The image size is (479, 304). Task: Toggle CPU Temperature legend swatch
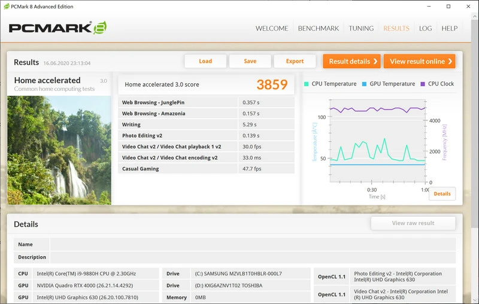click(307, 84)
